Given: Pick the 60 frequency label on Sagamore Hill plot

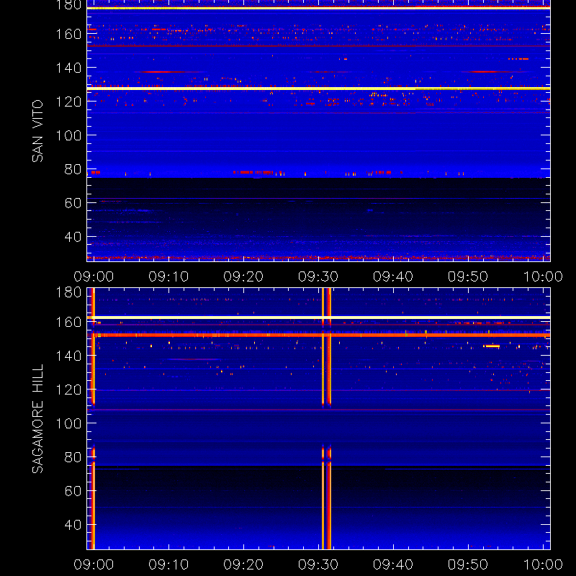Looking at the screenshot, I should coord(73,491).
